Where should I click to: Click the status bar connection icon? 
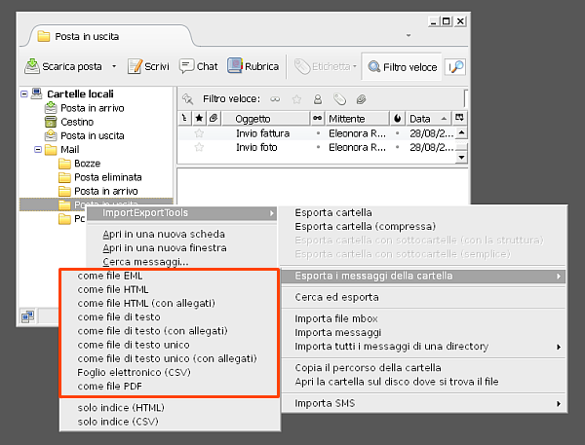pos(28,316)
